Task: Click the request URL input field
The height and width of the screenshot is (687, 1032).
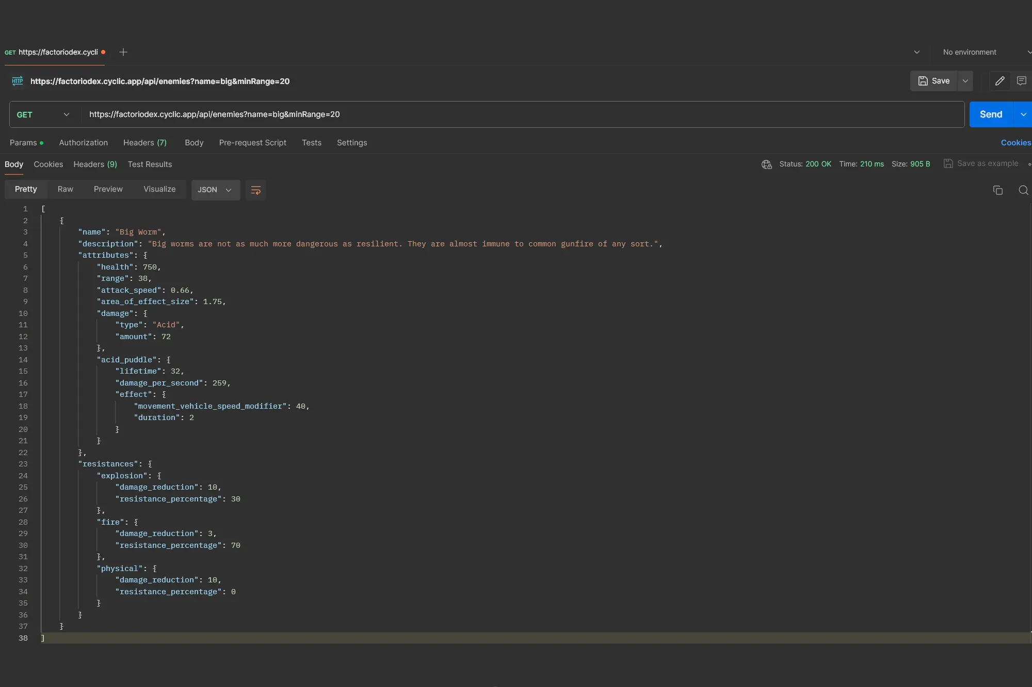Action: point(522,114)
